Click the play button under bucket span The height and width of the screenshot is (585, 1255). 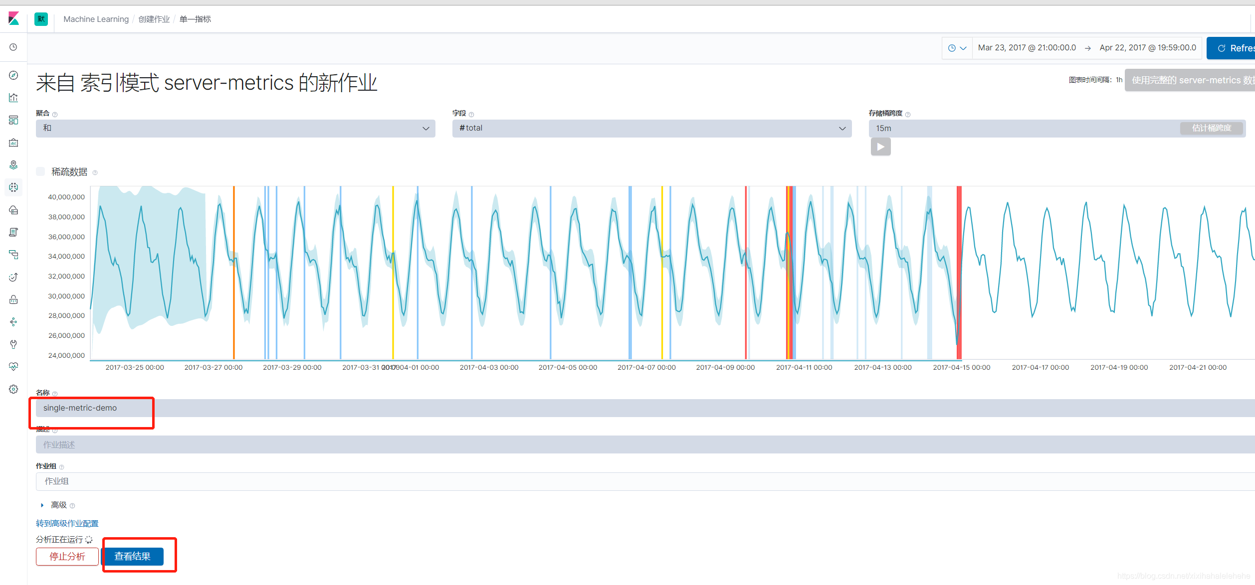point(880,147)
